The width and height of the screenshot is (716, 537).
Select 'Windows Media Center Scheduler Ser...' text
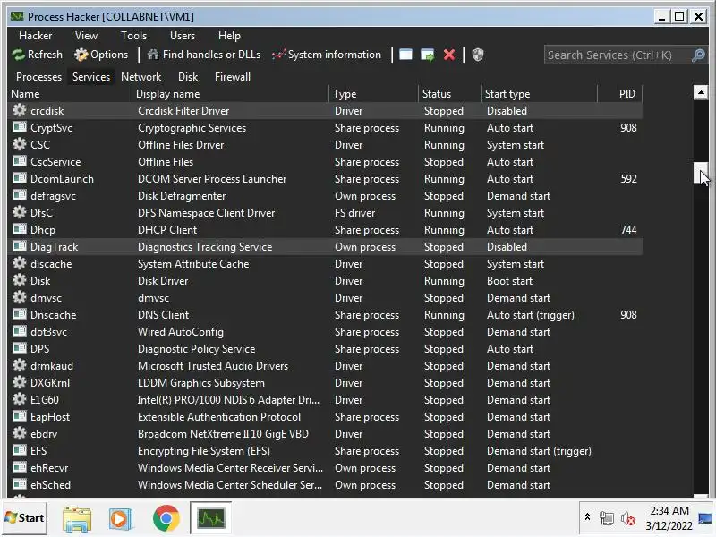point(230,485)
